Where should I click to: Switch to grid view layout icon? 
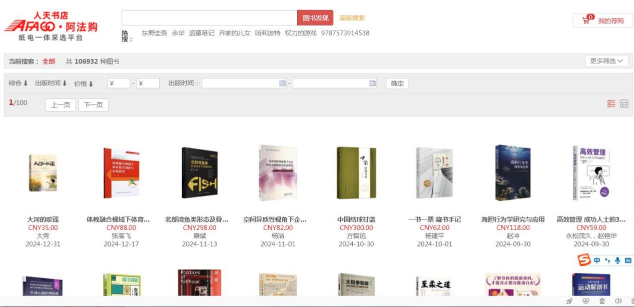point(624,103)
